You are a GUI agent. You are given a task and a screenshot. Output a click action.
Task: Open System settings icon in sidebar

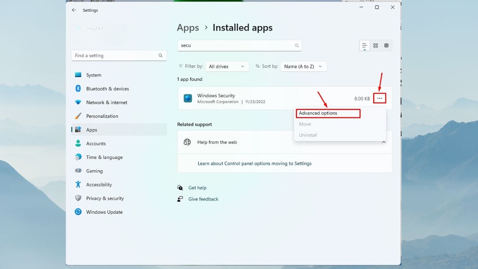[78, 75]
